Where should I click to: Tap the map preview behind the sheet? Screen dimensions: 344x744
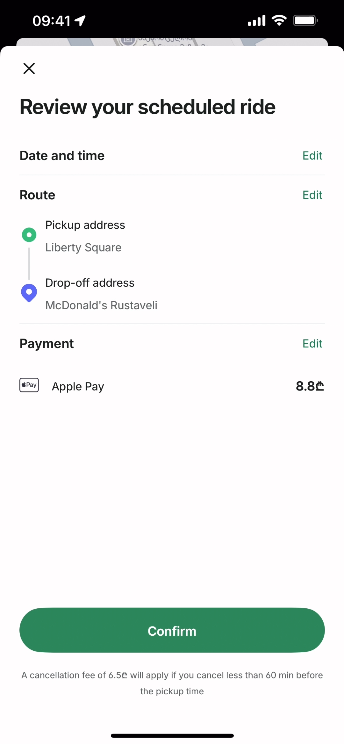pos(172,42)
